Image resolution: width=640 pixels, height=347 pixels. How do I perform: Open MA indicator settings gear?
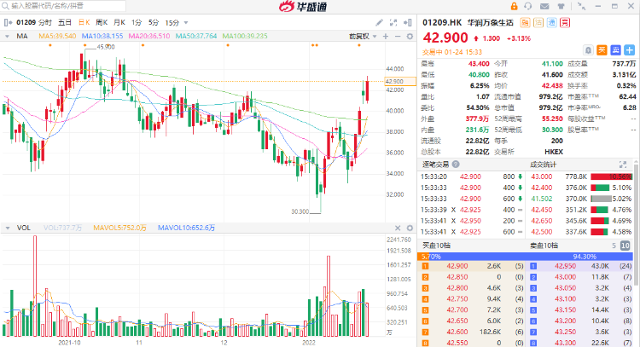(410, 37)
